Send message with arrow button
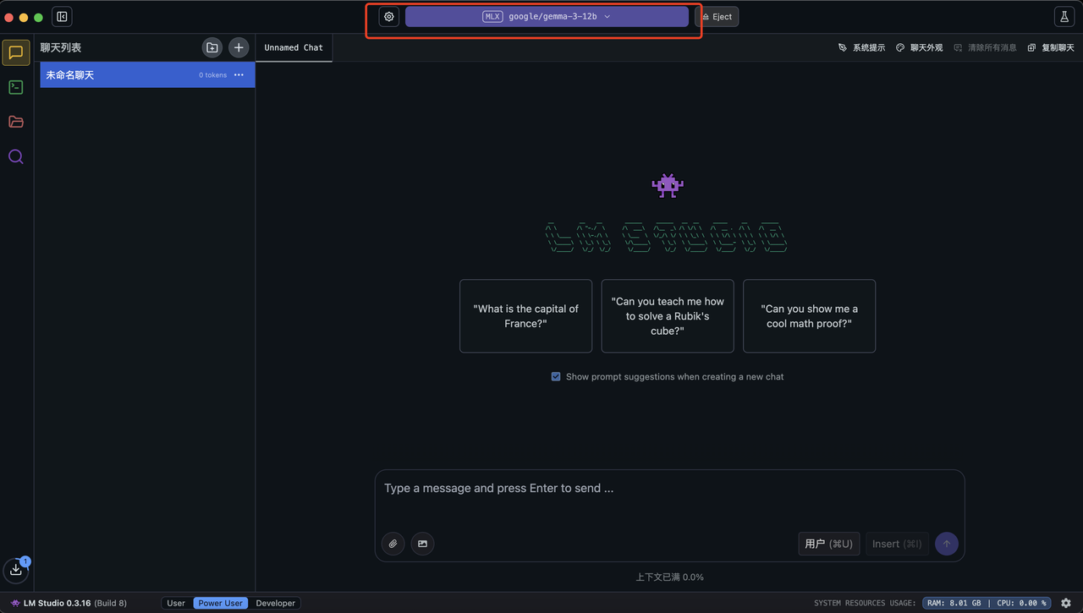The image size is (1083, 613). [x=947, y=544]
